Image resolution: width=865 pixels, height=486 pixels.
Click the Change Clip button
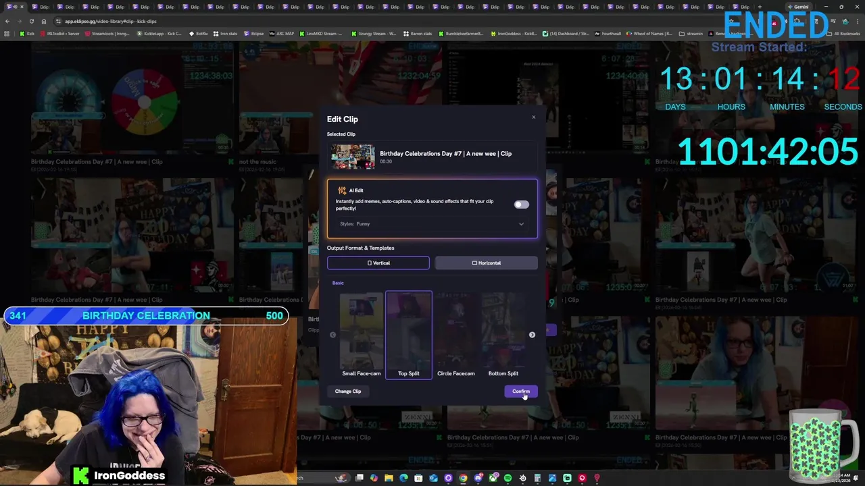(x=348, y=391)
